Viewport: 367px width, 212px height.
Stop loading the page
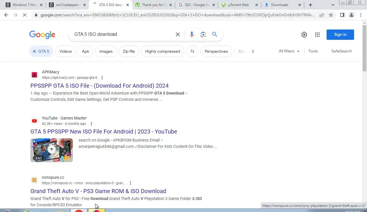(25, 15)
